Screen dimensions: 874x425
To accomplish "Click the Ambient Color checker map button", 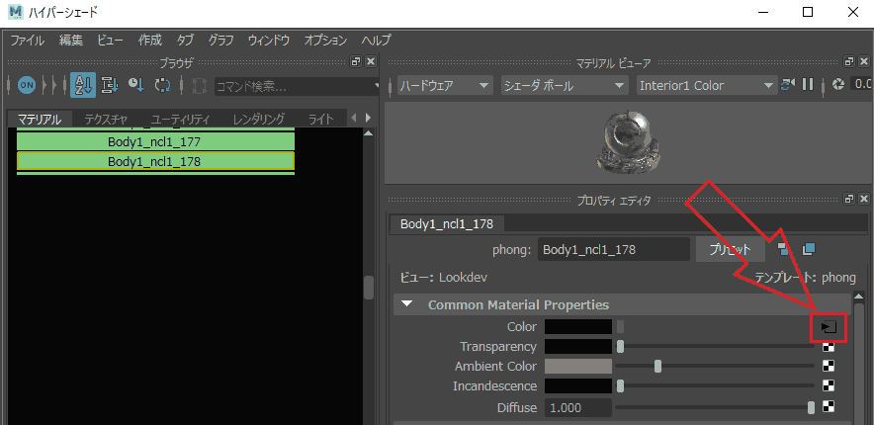I will point(829,367).
